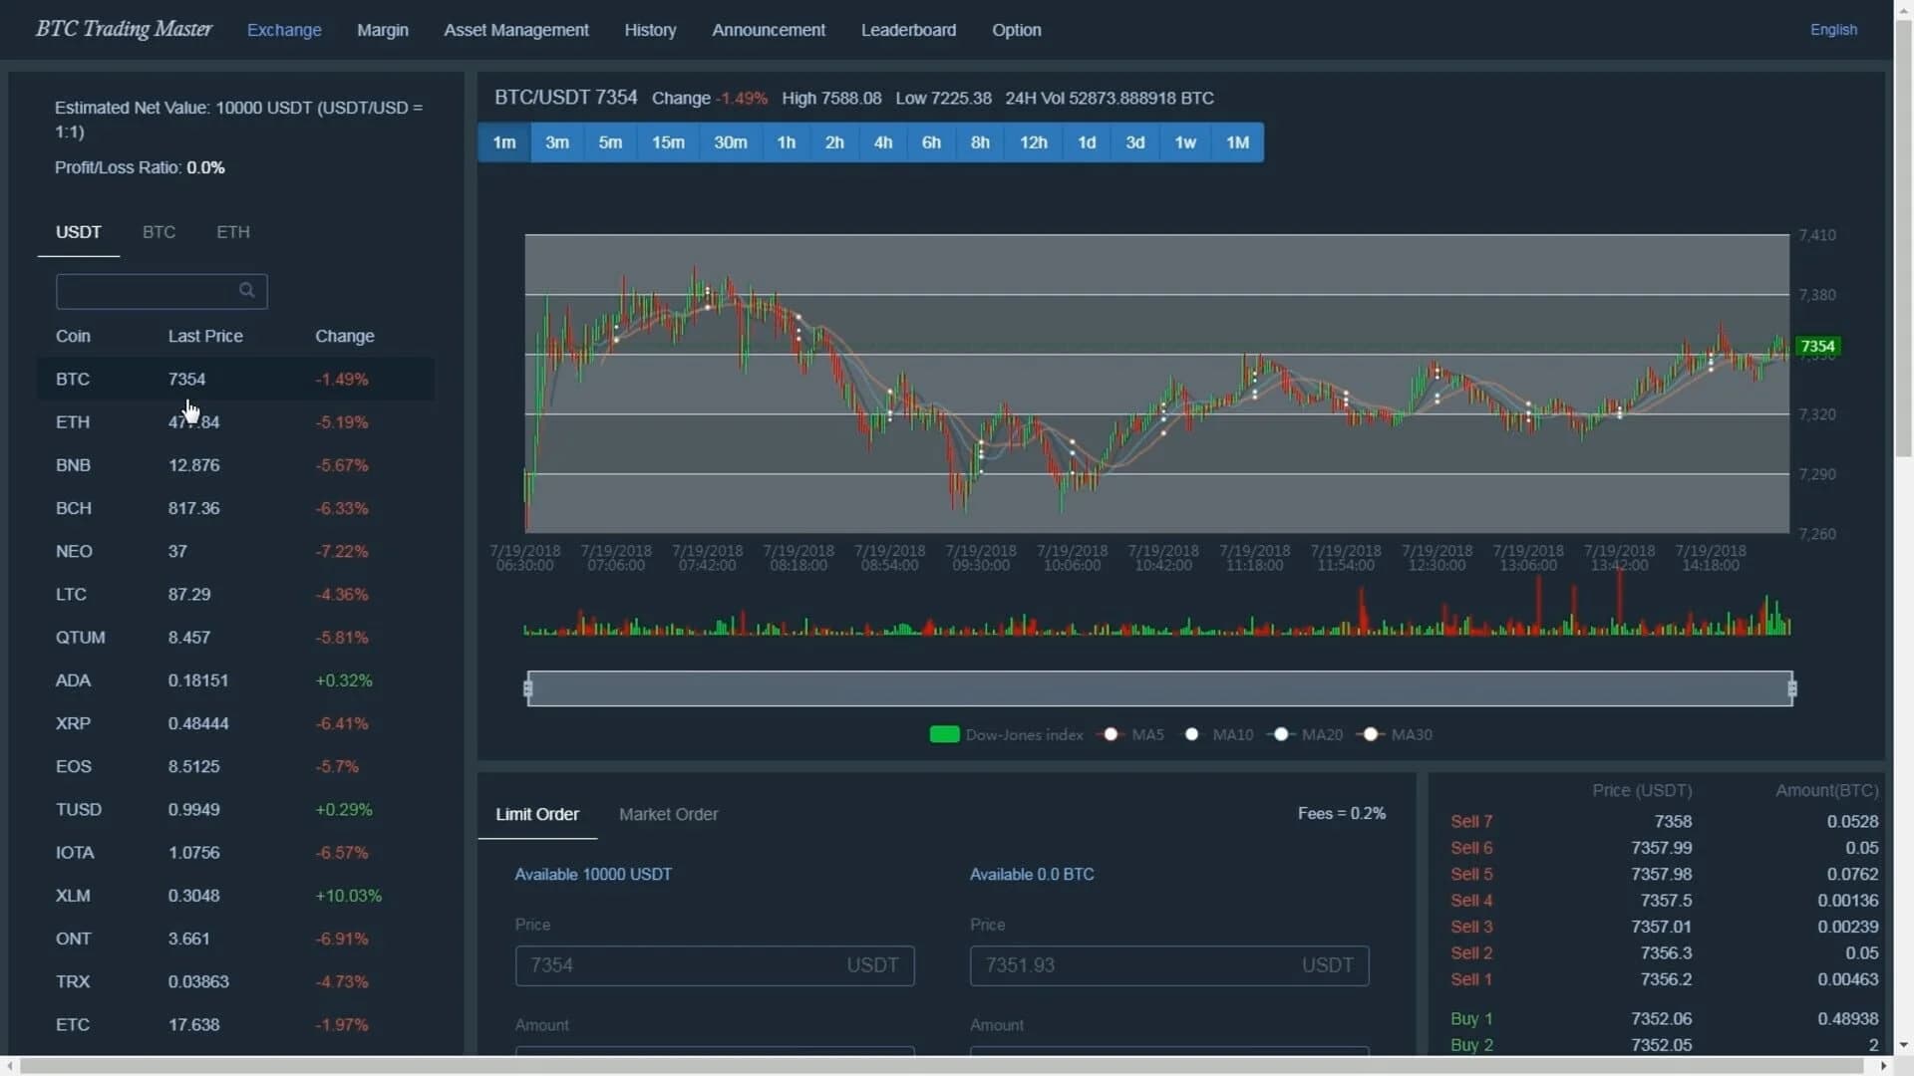Open the Leaderboard page
The image size is (1914, 1076).
907,30
